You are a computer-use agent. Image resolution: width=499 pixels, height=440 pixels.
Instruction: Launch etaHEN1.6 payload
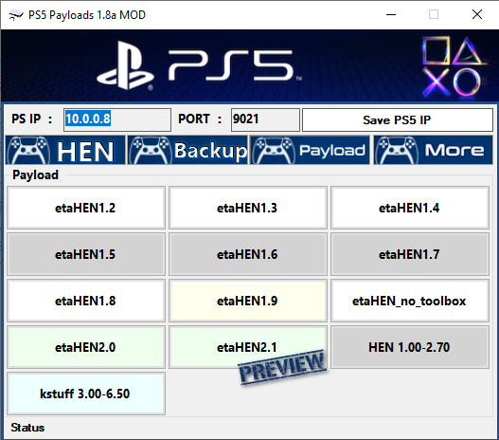pyautogui.click(x=247, y=254)
